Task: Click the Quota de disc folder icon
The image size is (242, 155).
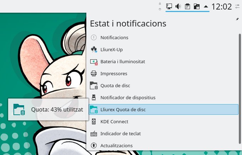Action: coord(94,85)
